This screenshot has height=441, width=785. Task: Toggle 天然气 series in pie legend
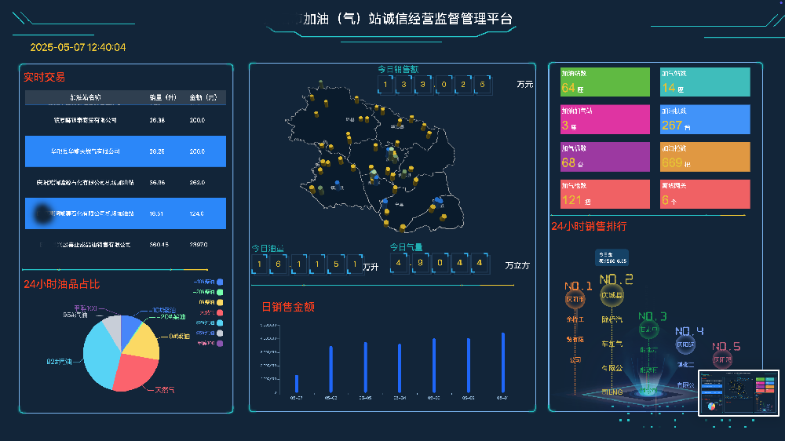click(209, 312)
